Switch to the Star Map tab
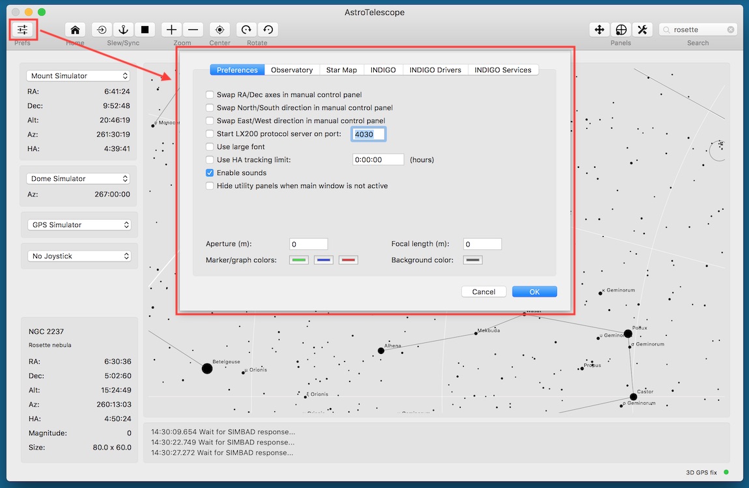The width and height of the screenshot is (749, 488). click(341, 70)
